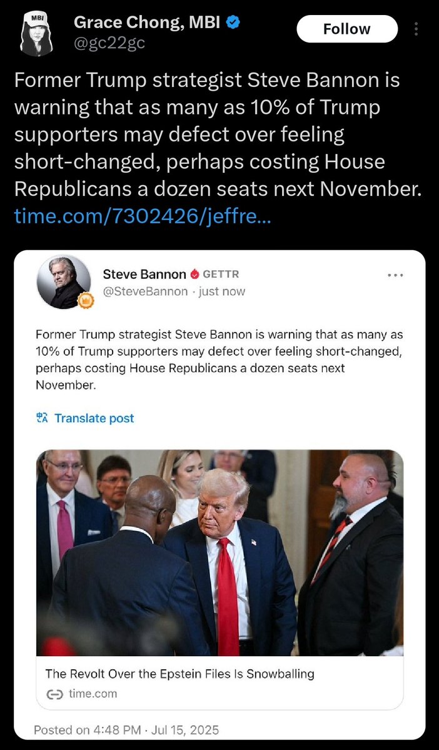Viewport: 439px width, 750px height.
Task: Follow the @gc22gc account
Action: click(x=346, y=29)
